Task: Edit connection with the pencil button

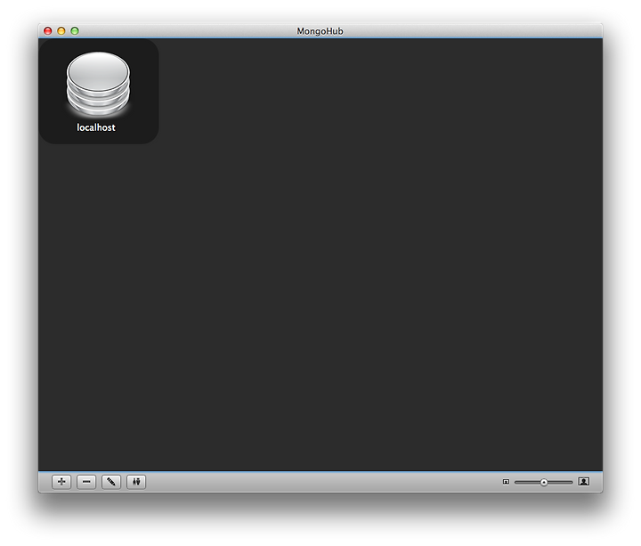Action: tap(111, 482)
